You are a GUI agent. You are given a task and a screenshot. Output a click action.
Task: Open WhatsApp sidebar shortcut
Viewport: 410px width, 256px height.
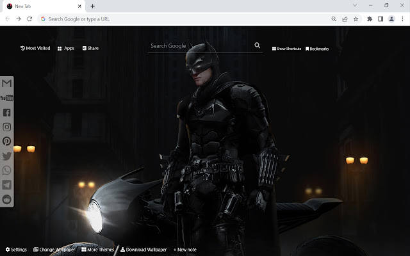[7, 170]
